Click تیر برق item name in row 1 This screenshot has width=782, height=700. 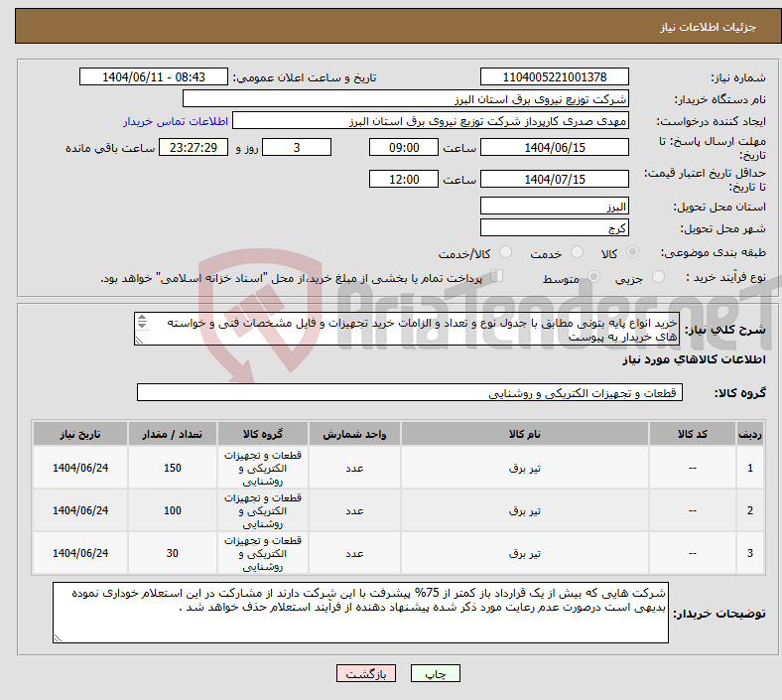[524, 469]
